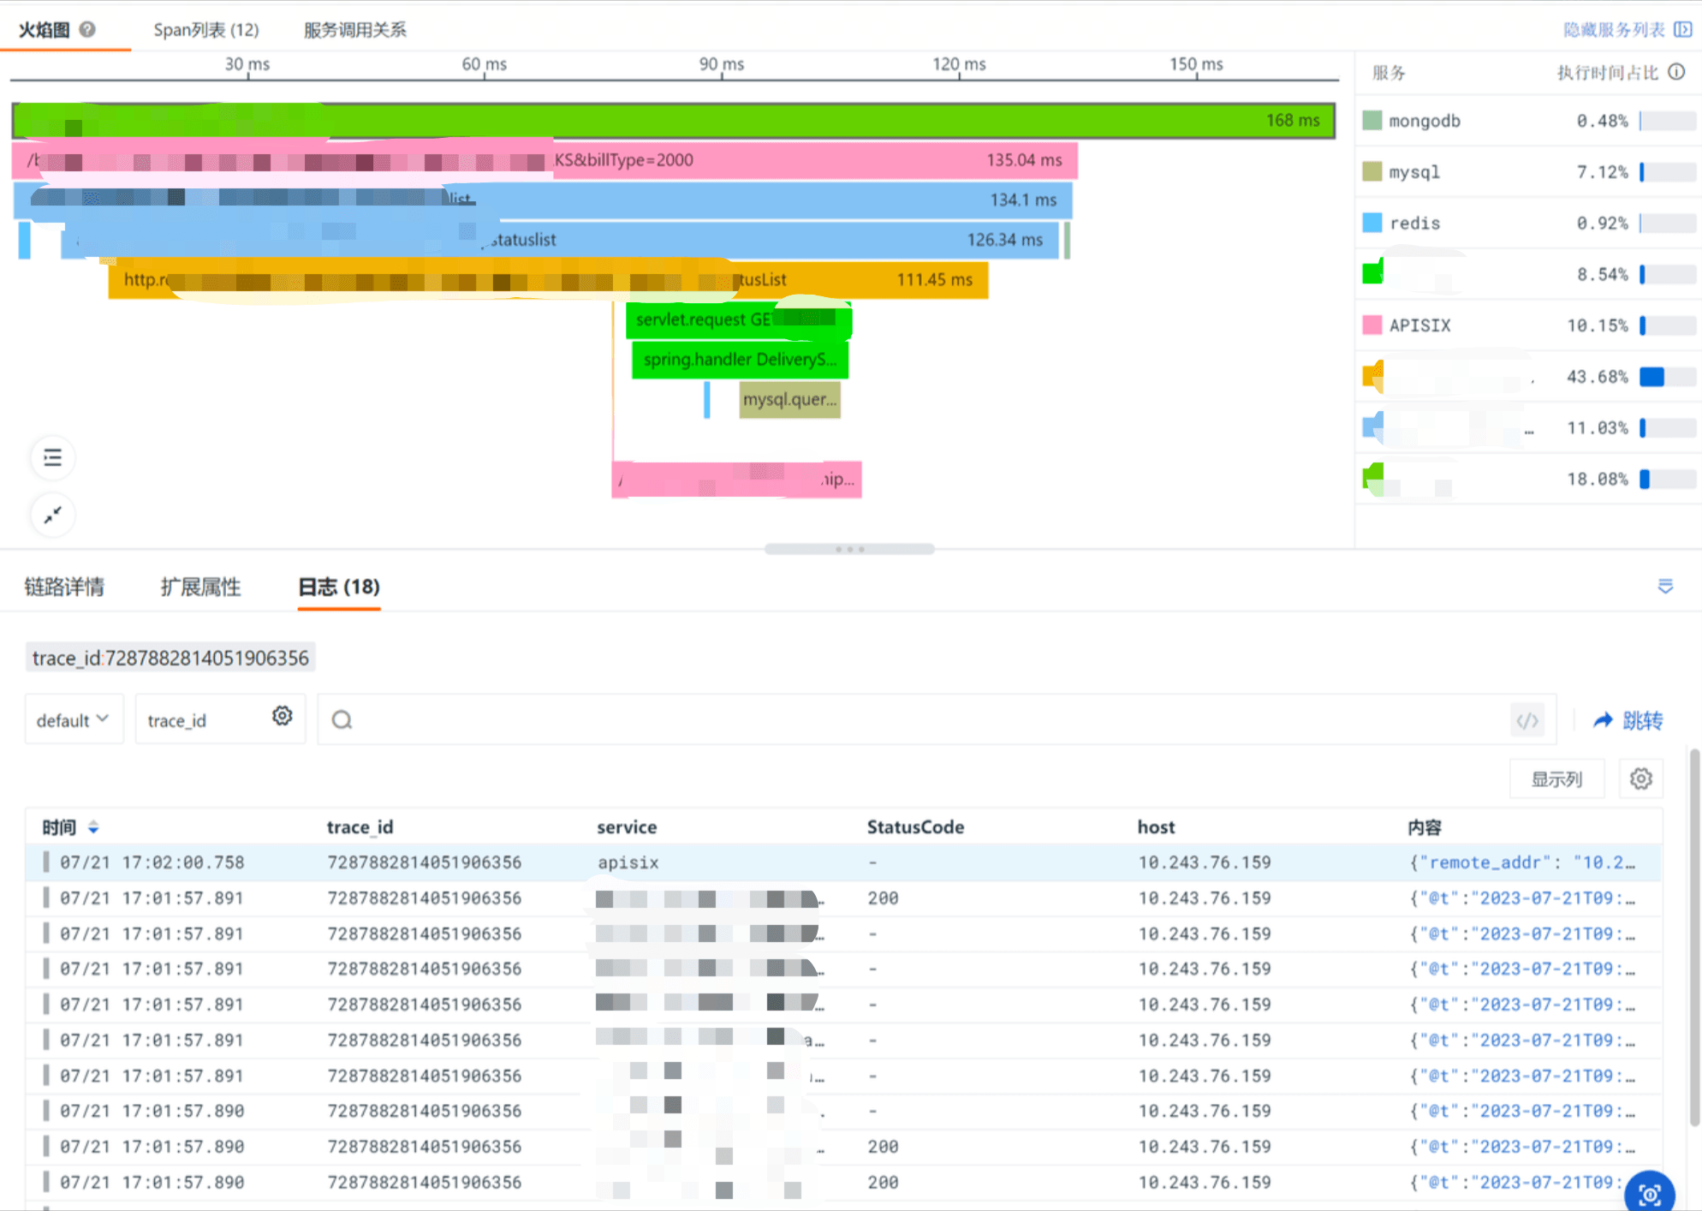Click the log search magnifier icon
This screenshot has width=1702, height=1211.
342,719
